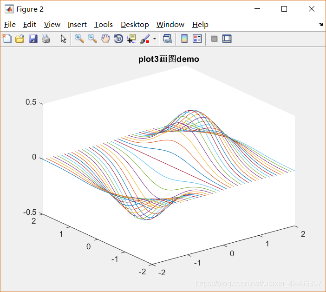Show plot tools and dock figure
Viewport: 326px width, 292px height.
[227, 39]
